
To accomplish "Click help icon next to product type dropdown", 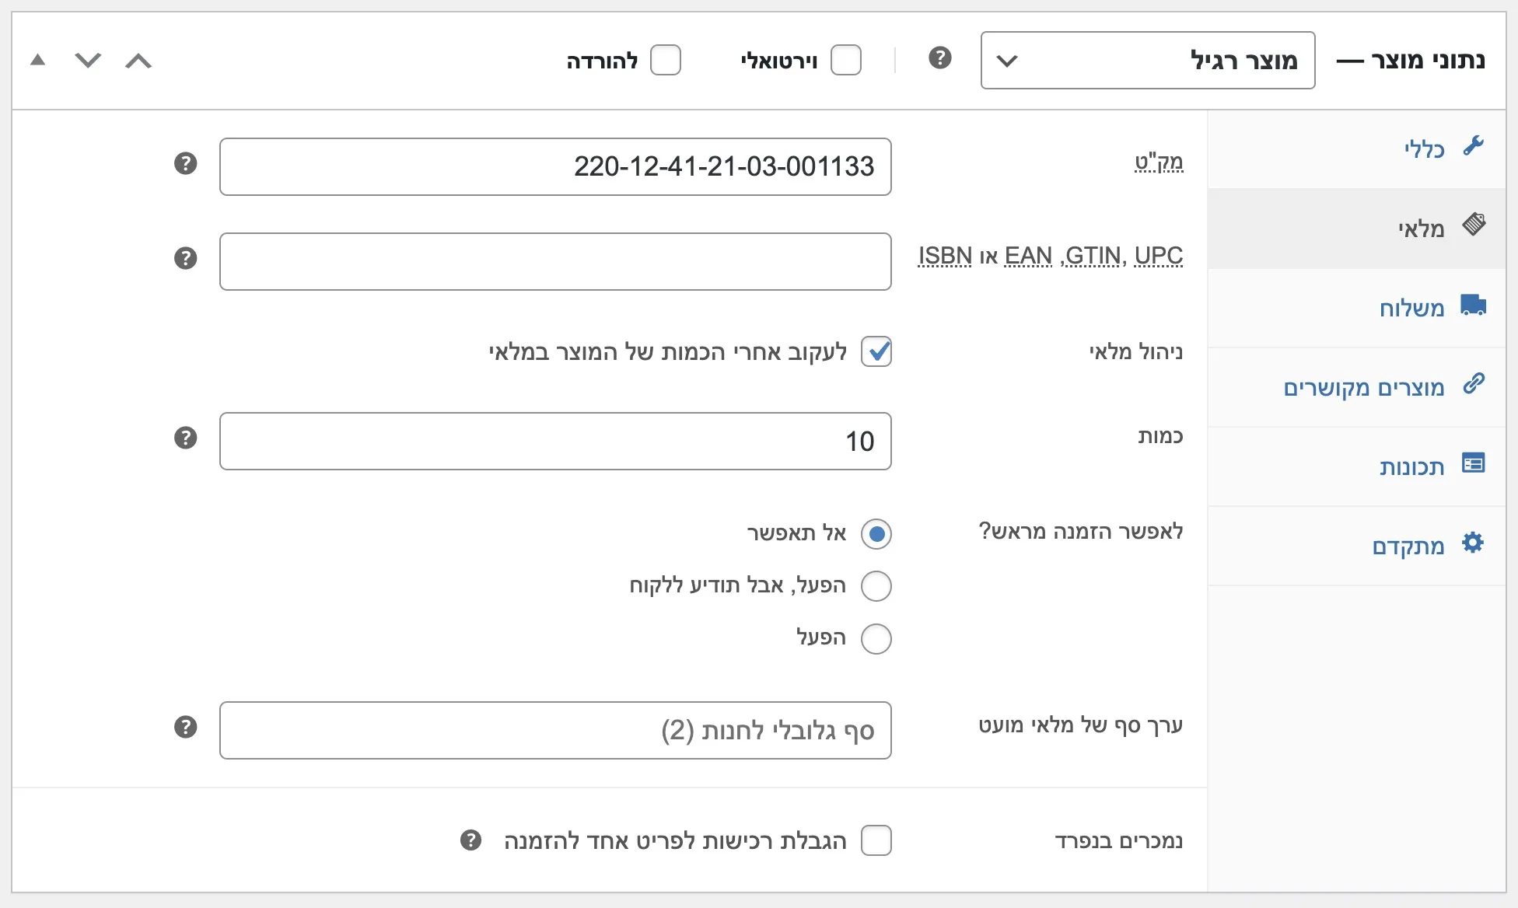I will click(940, 58).
